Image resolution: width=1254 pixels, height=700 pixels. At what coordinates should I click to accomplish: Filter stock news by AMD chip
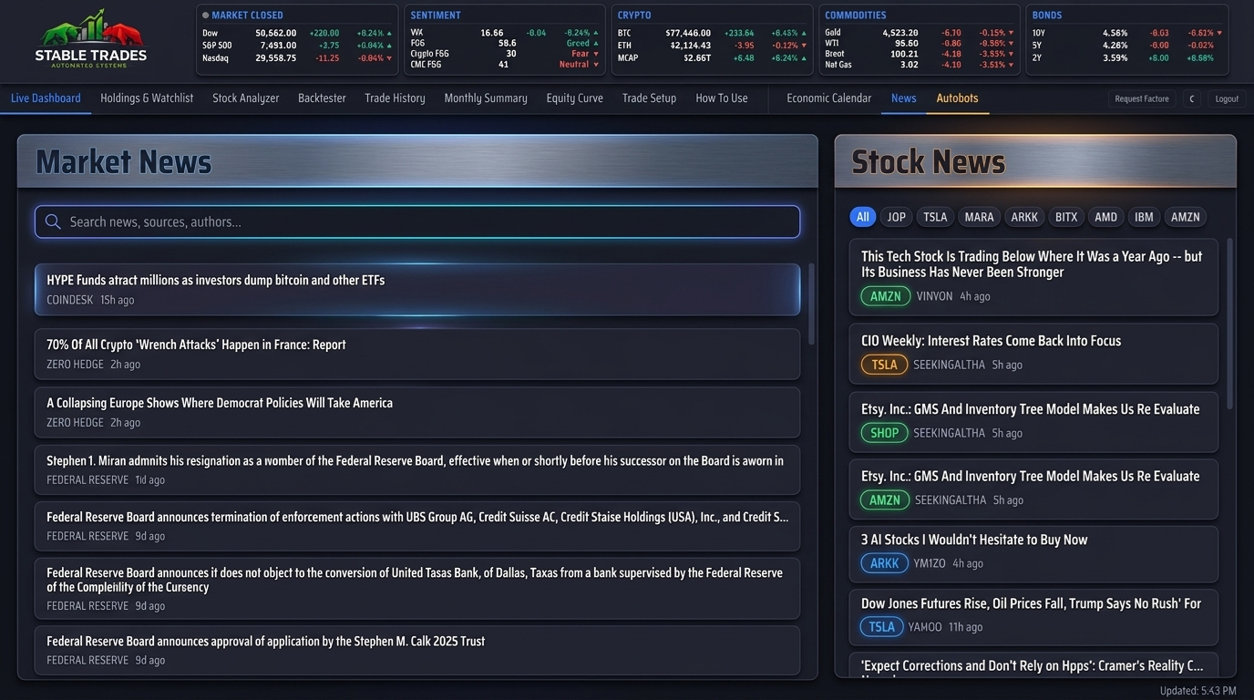pyautogui.click(x=1105, y=217)
